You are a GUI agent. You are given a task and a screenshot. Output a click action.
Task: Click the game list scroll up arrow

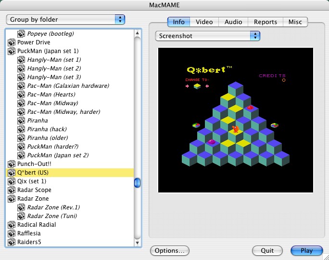coord(137,33)
